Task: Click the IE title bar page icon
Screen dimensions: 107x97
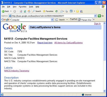Action: point(2,3)
